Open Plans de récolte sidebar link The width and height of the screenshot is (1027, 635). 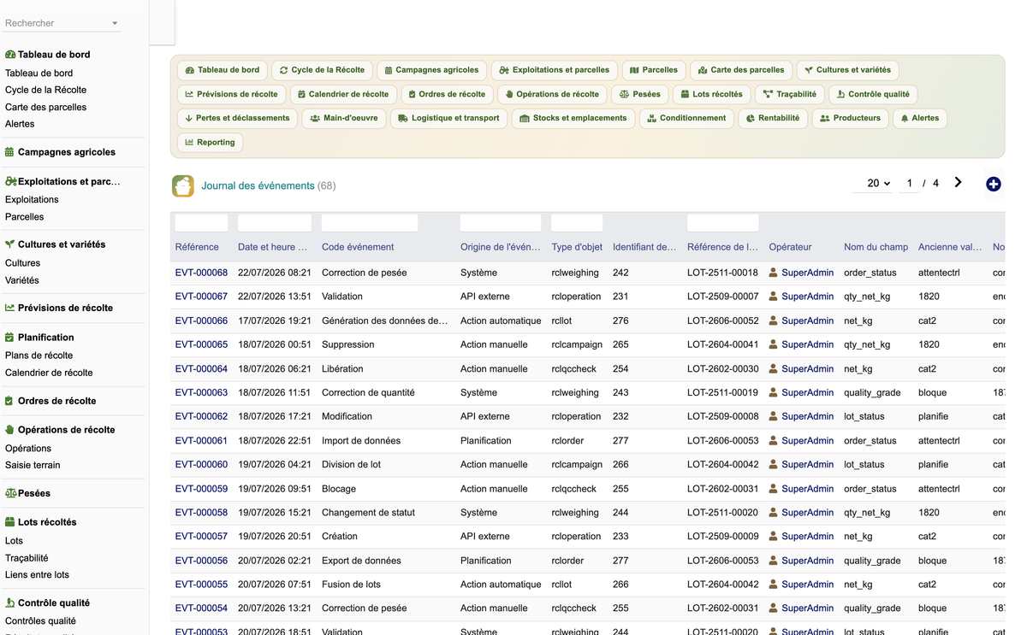pyautogui.click(x=39, y=355)
